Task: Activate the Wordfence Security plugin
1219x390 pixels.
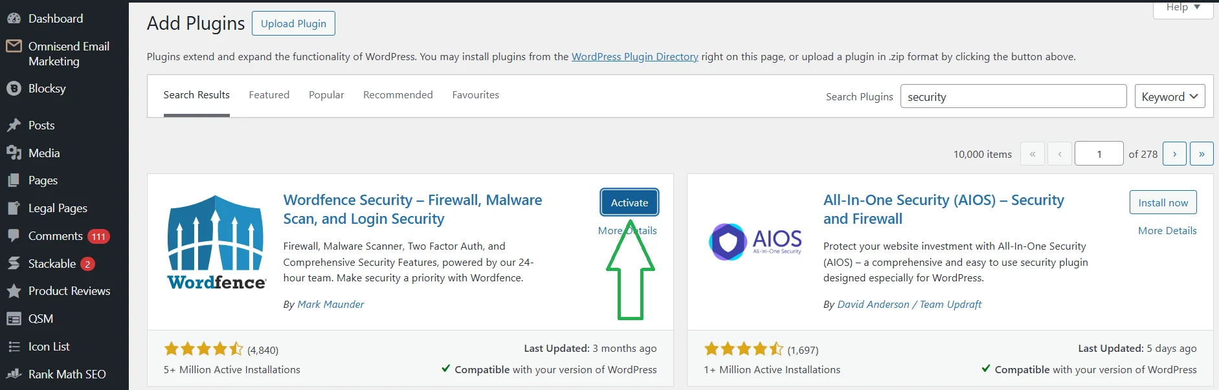Action: (x=629, y=202)
